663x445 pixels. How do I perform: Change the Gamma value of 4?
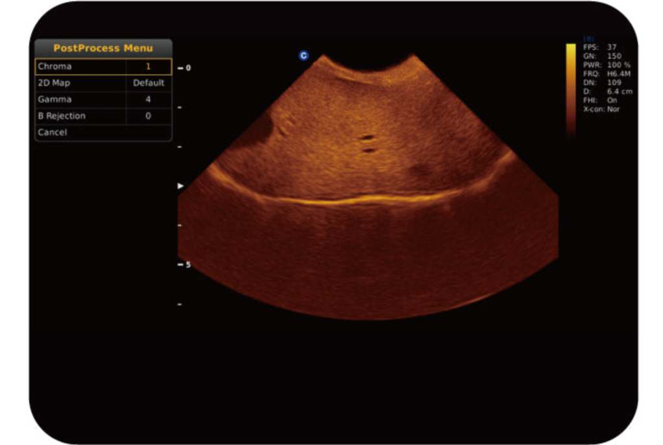[x=148, y=99]
